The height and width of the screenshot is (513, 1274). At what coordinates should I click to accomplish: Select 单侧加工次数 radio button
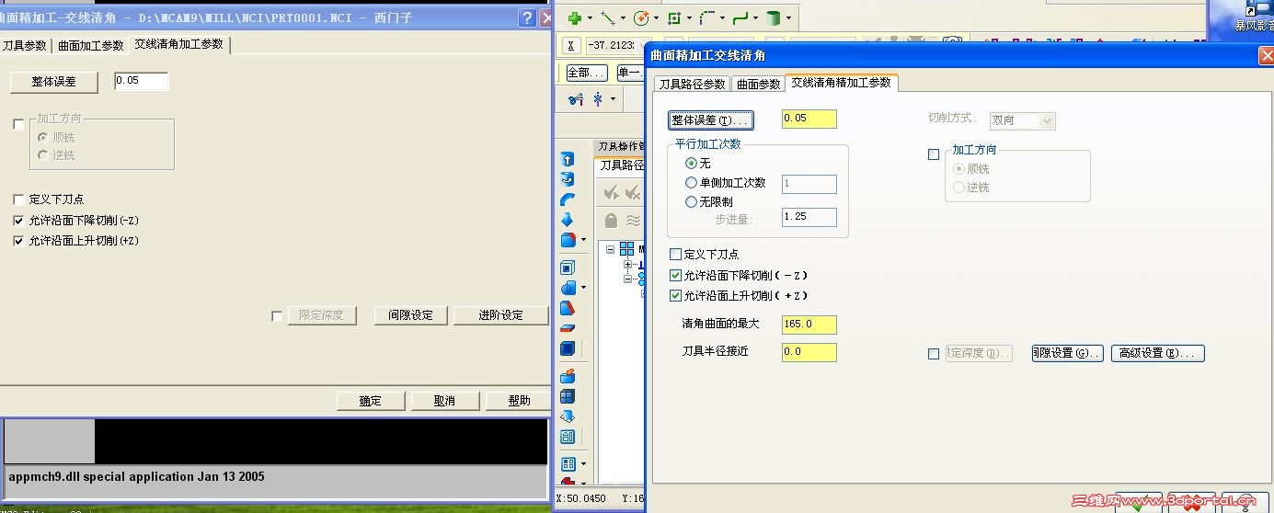click(692, 183)
